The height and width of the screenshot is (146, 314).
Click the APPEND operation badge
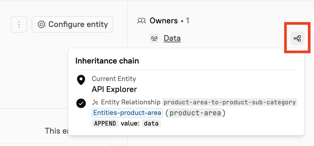pos(105,123)
